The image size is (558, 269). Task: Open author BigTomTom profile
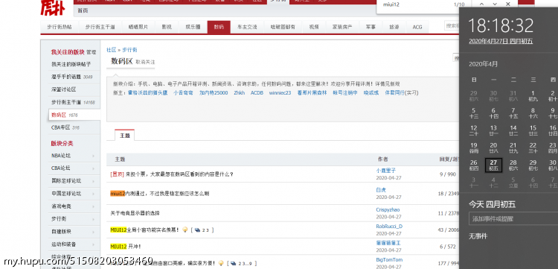389,260
